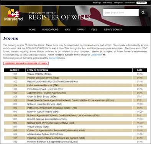The width and height of the screenshot is (151, 144).
Task: Click the Forms page heading
Action: point(11,38)
